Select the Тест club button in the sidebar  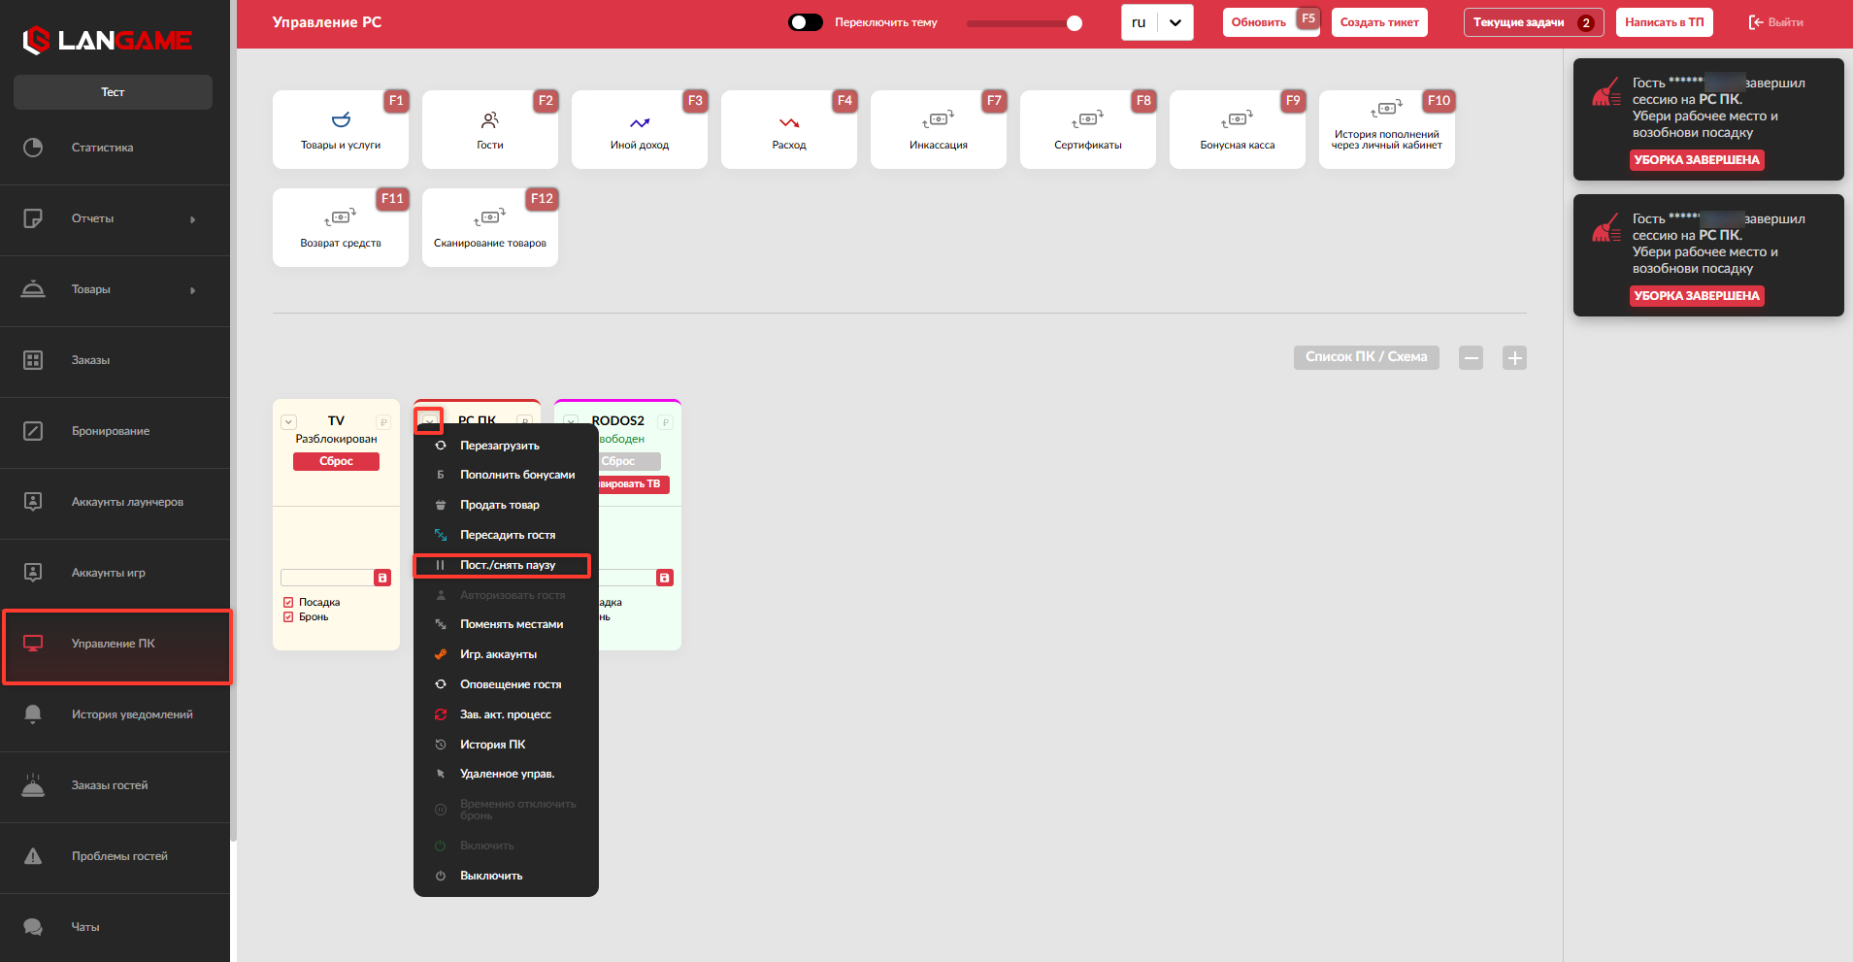pyautogui.click(x=113, y=92)
